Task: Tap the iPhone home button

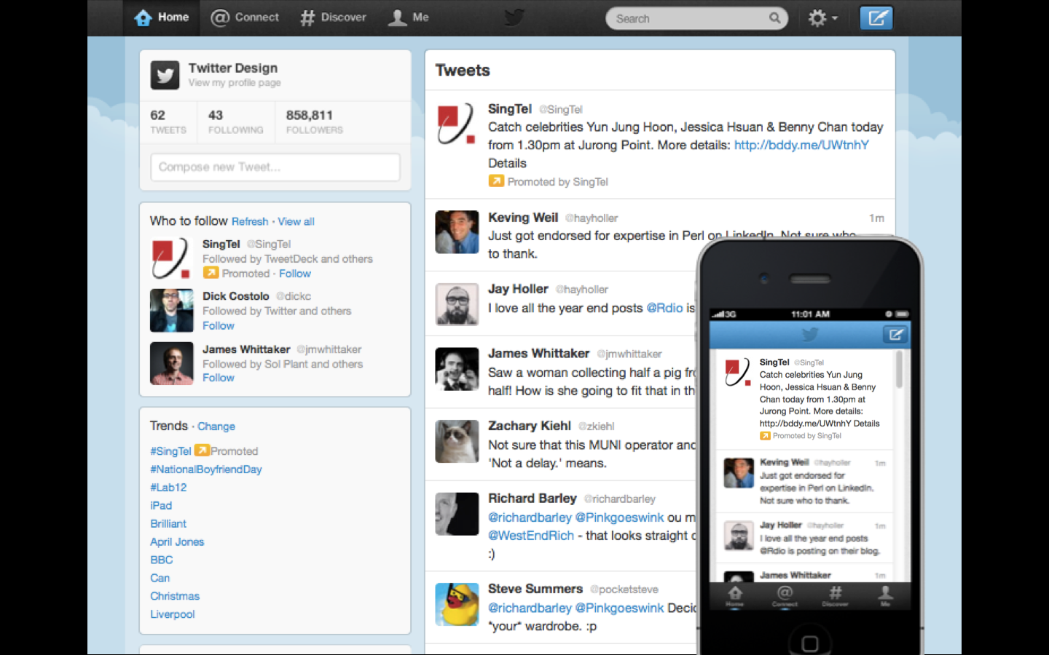Action: click(x=810, y=643)
